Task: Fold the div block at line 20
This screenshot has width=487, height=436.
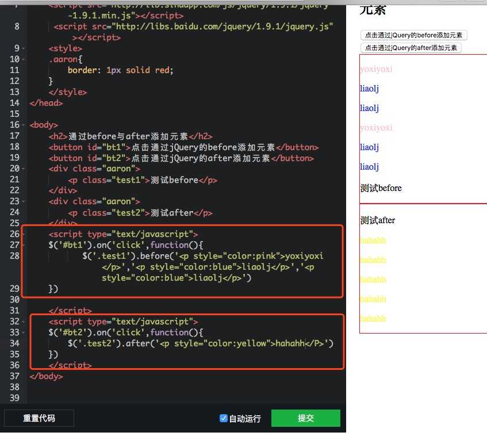Action: 24,169
